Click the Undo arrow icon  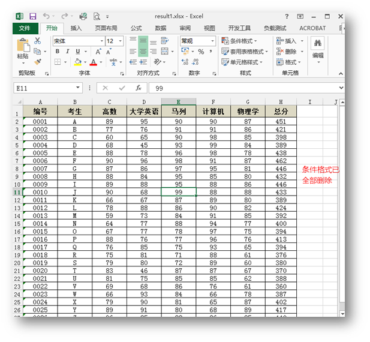(46, 16)
